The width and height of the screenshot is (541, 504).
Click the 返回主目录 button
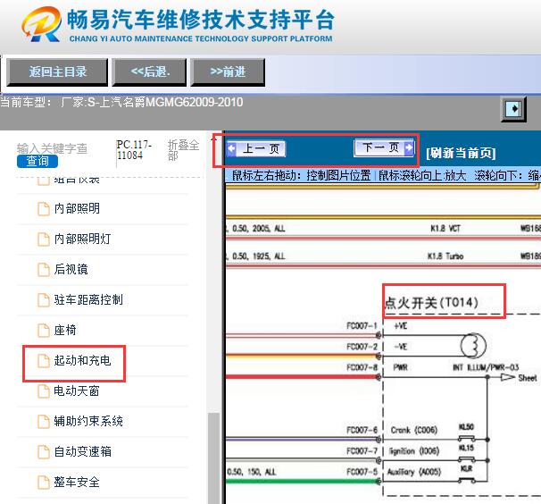pyautogui.click(x=57, y=71)
